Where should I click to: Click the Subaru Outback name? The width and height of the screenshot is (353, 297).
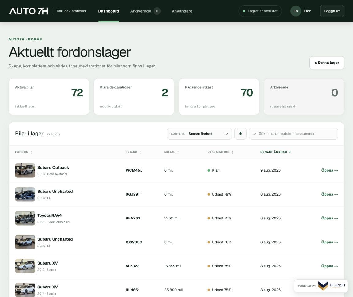(x=53, y=168)
